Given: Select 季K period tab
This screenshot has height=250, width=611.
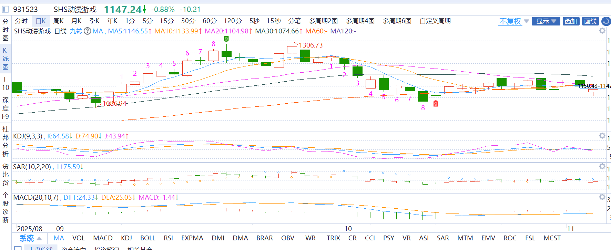Looking at the screenshot, I should (94, 21).
